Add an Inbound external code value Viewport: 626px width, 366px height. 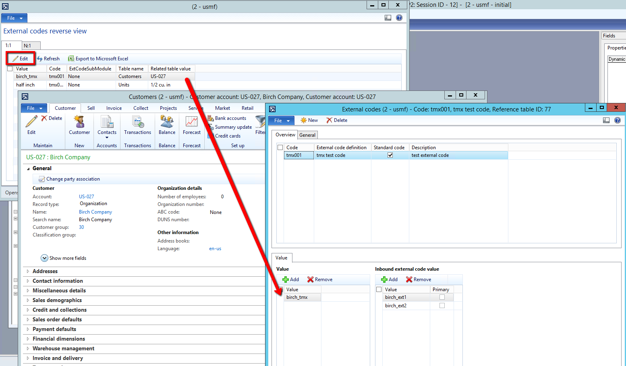click(x=389, y=280)
